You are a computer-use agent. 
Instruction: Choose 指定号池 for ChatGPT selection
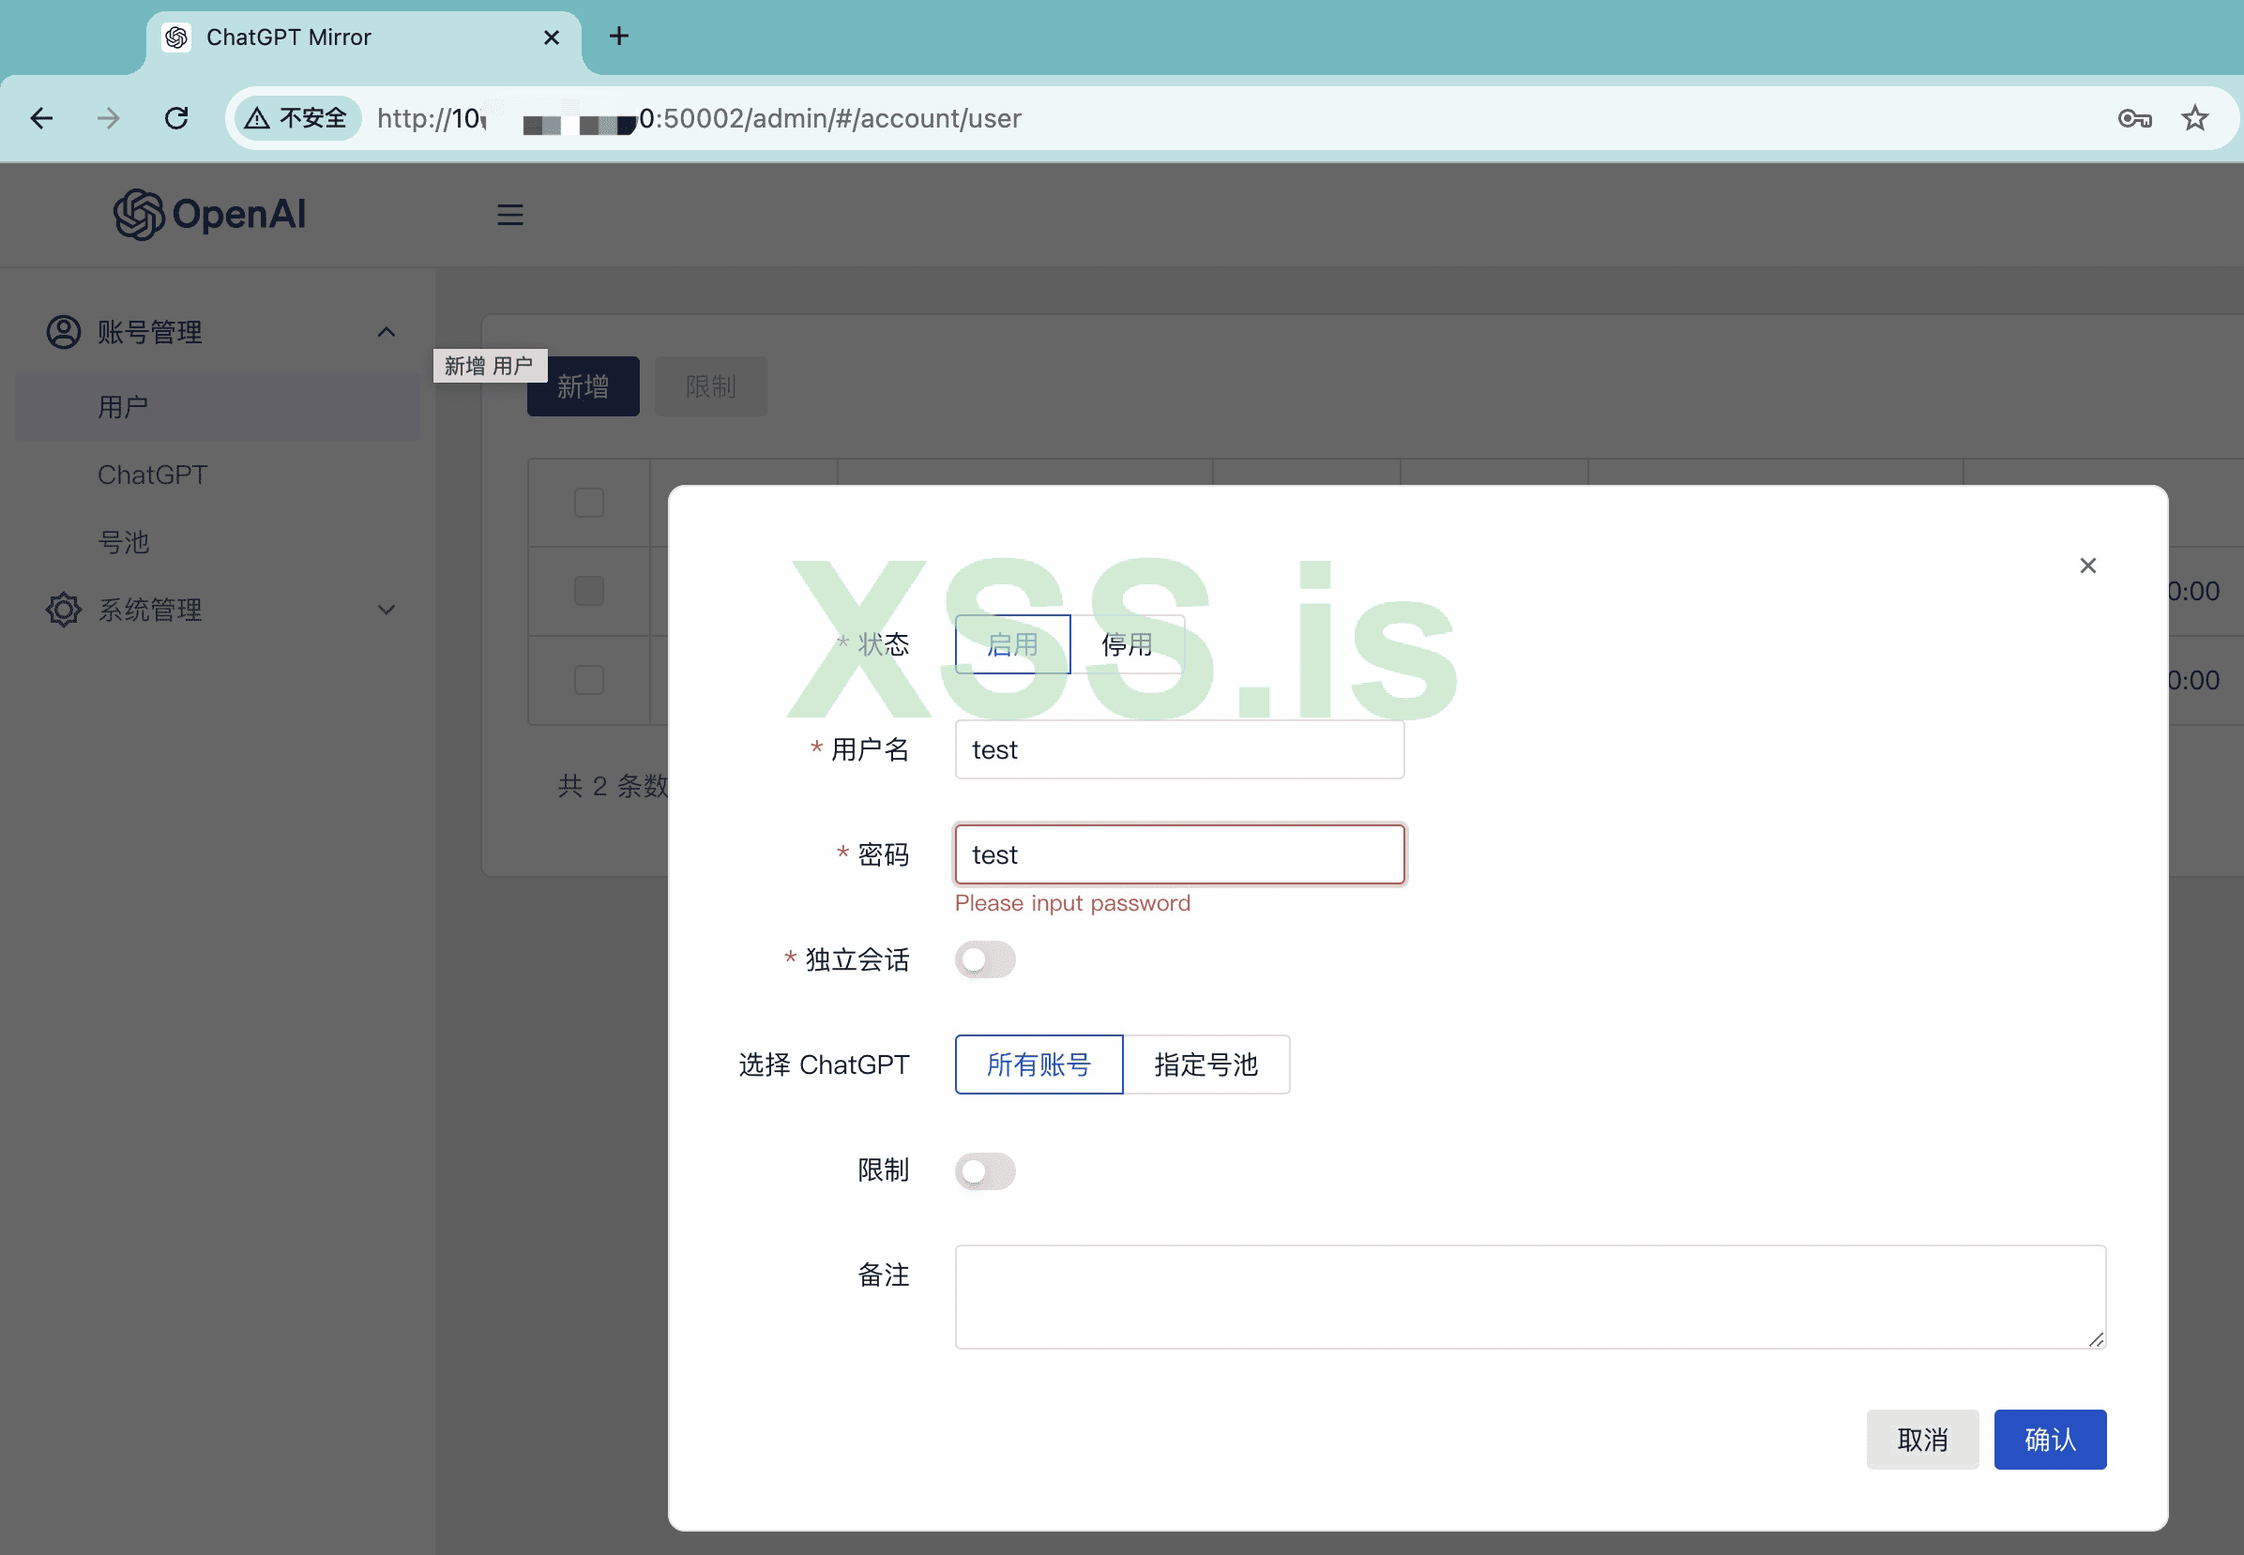[1205, 1064]
